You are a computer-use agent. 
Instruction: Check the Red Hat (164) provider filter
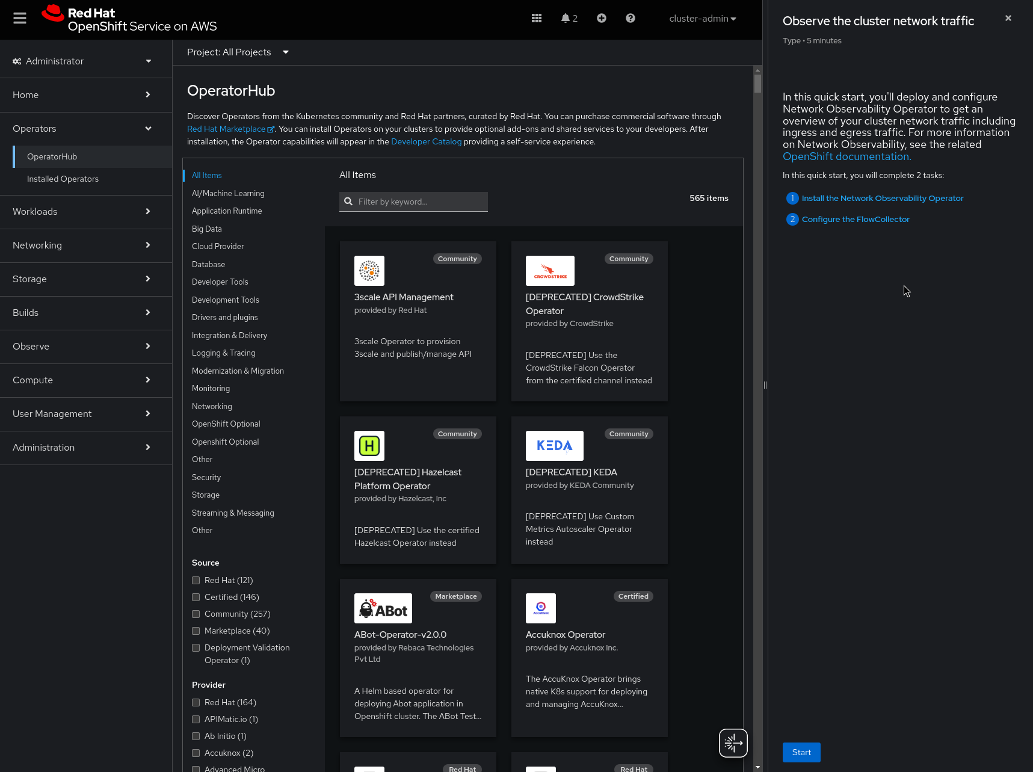click(x=196, y=702)
